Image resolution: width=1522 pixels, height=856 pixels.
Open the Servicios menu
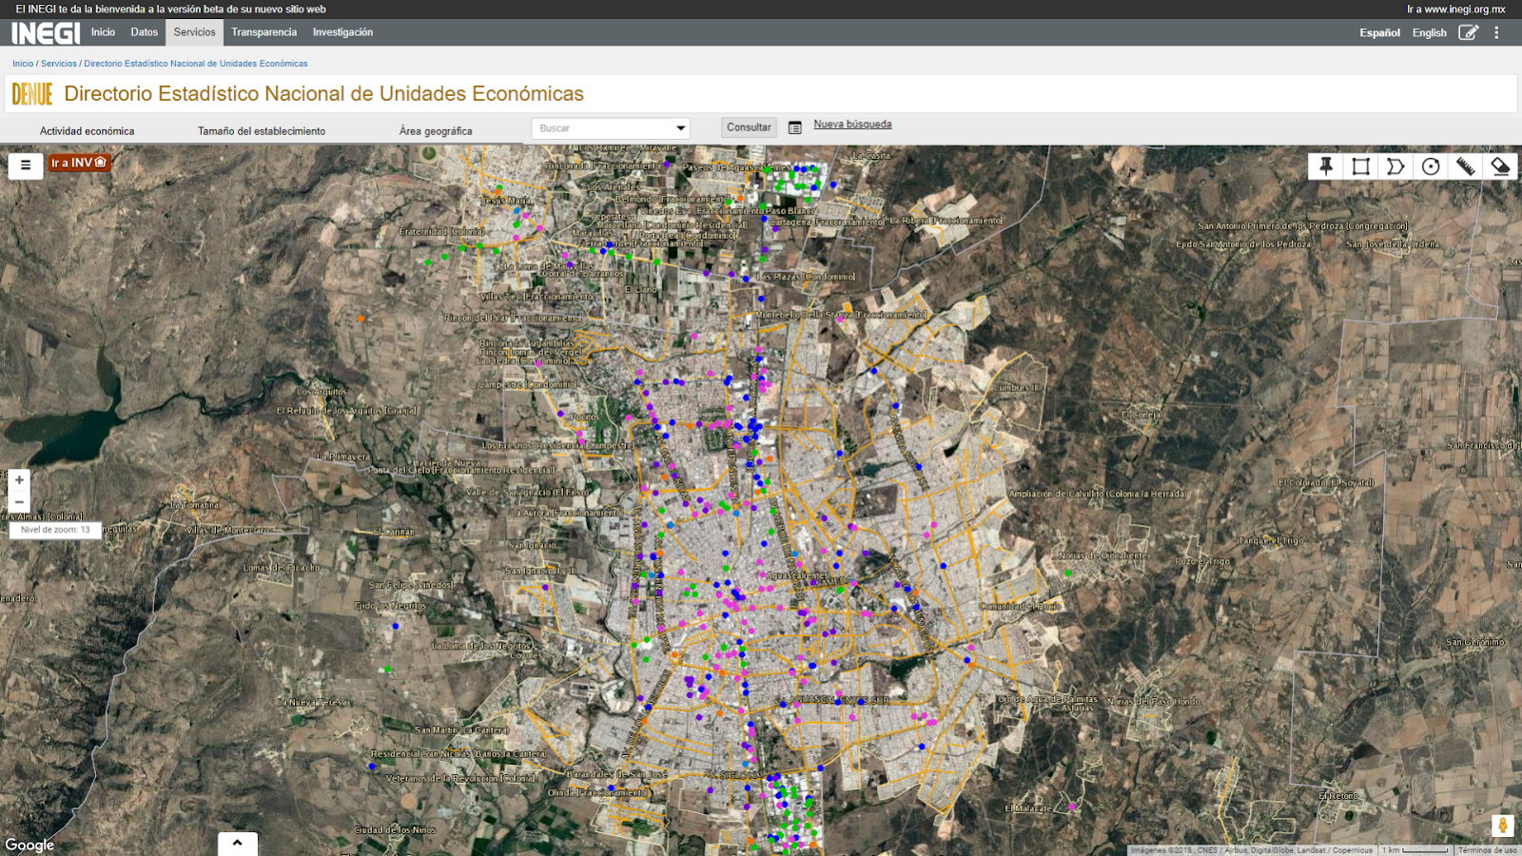tap(194, 32)
